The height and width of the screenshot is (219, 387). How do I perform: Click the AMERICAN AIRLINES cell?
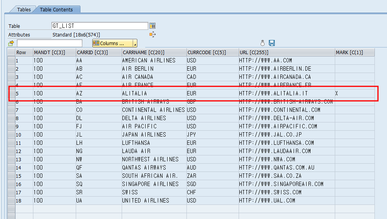pos(154,60)
